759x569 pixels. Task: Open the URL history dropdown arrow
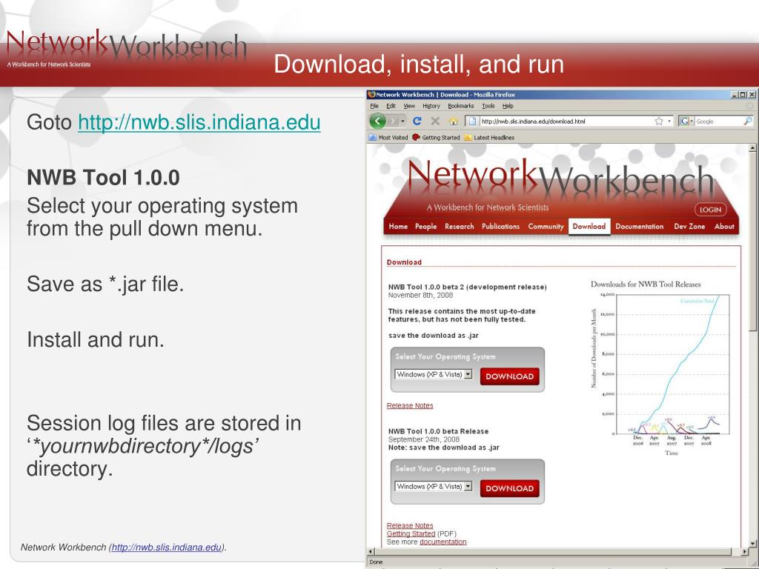pyautogui.click(x=669, y=121)
